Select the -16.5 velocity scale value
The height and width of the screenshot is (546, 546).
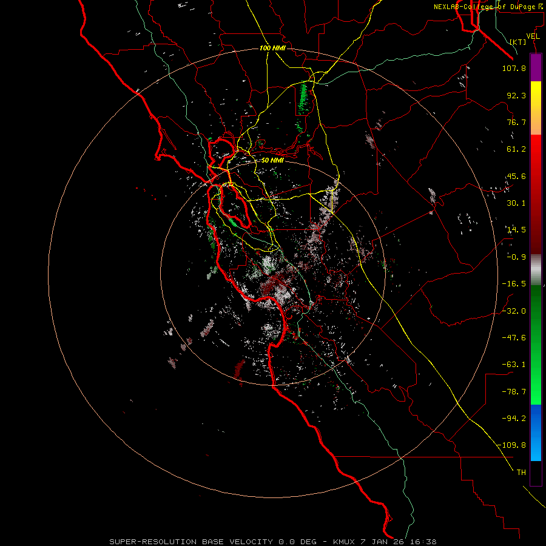514,284
